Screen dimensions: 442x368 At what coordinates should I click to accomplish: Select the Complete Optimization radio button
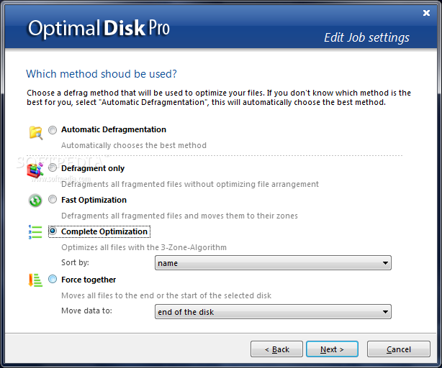pos(53,231)
